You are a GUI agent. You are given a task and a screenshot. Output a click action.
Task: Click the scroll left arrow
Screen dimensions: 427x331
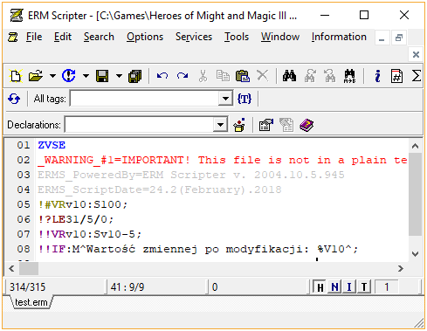[11, 268]
